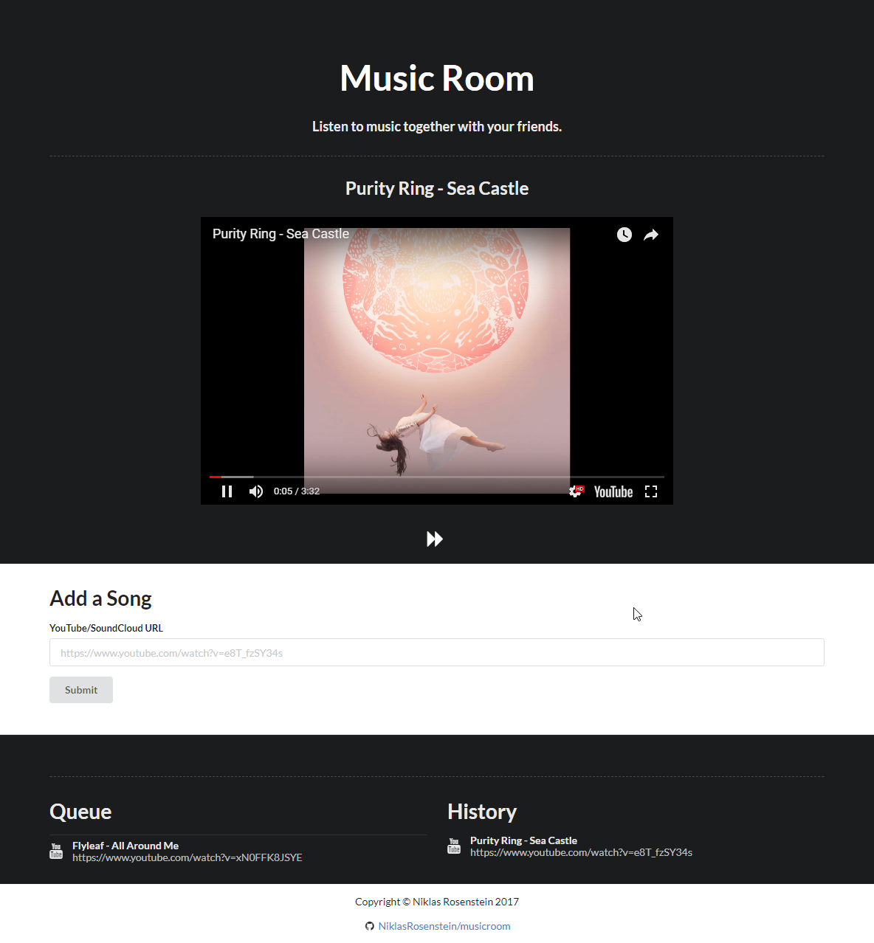Skip to the next song with the fast-forward icon

pyautogui.click(x=435, y=539)
